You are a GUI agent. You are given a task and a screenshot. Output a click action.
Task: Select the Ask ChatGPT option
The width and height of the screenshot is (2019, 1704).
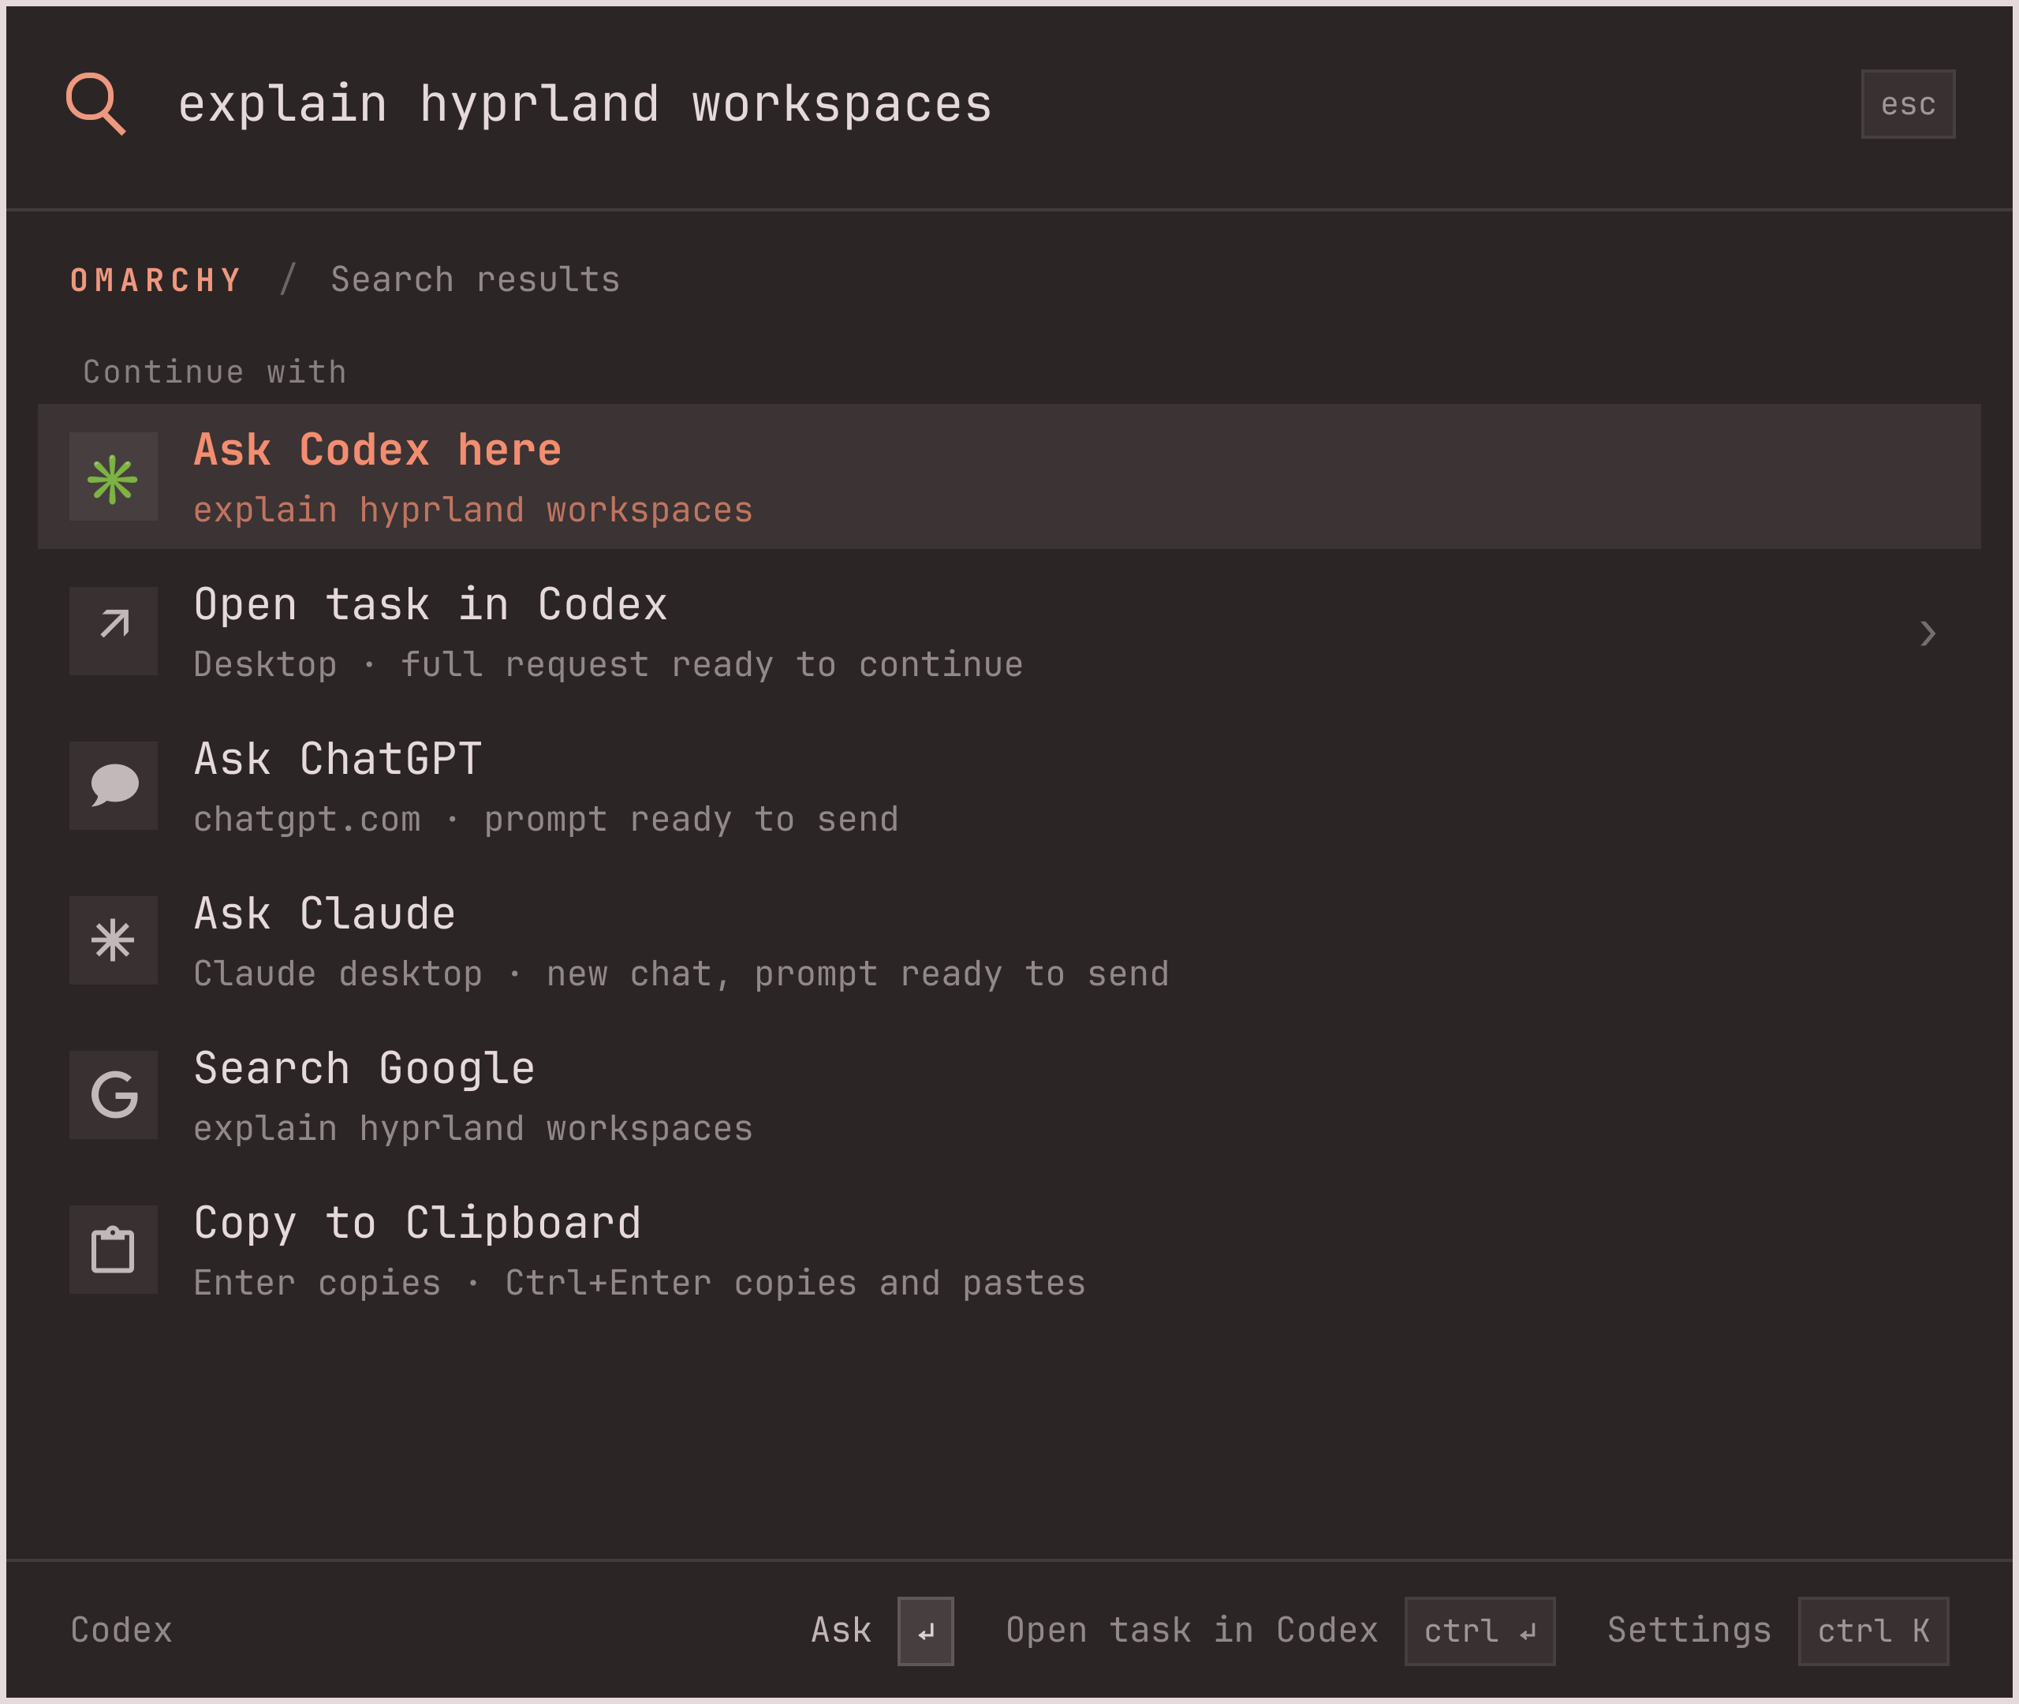(x=1009, y=786)
